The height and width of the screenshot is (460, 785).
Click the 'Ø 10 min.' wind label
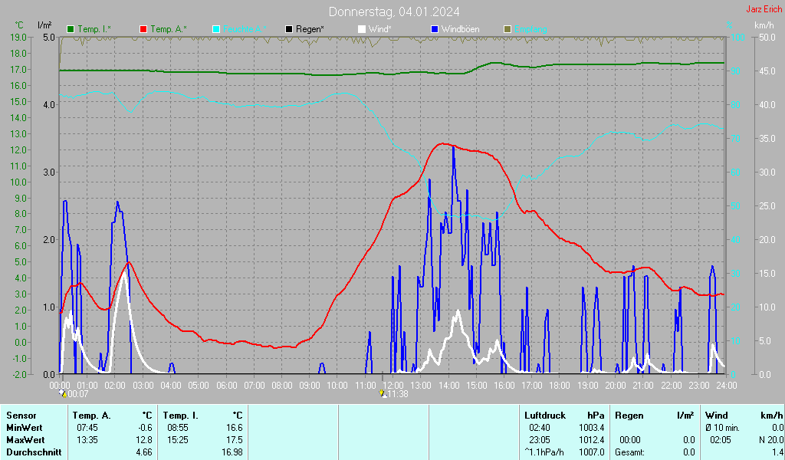coord(722,428)
